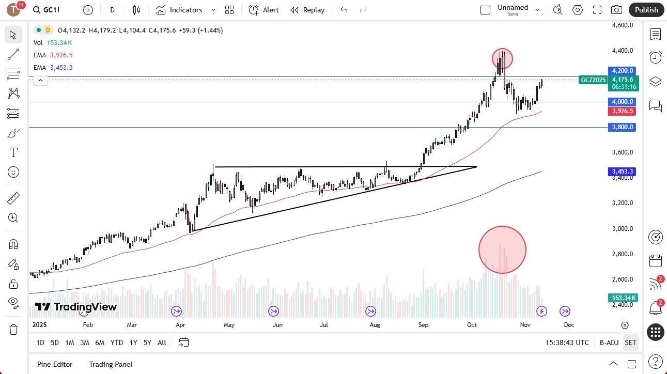Click the Publish button
667x374 pixels.
pos(646,10)
